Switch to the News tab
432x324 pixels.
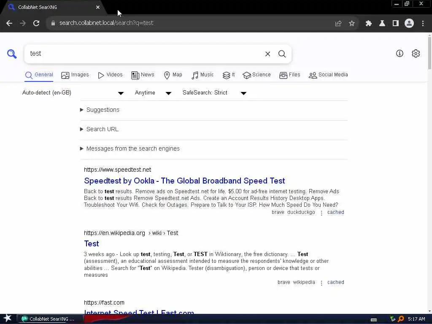tap(143, 75)
